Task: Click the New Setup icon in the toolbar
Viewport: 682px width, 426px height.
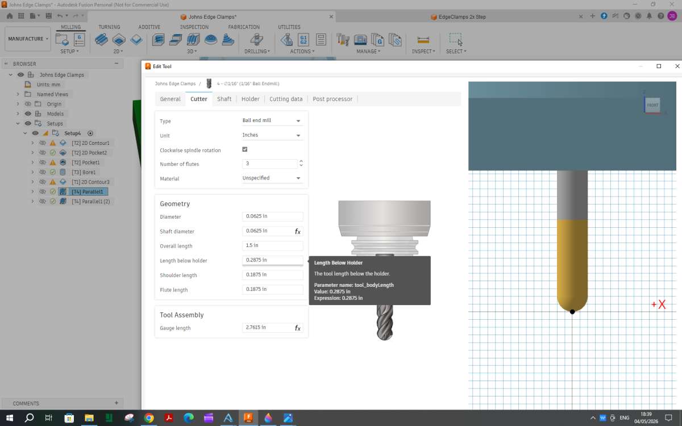Action: pyautogui.click(x=62, y=40)
